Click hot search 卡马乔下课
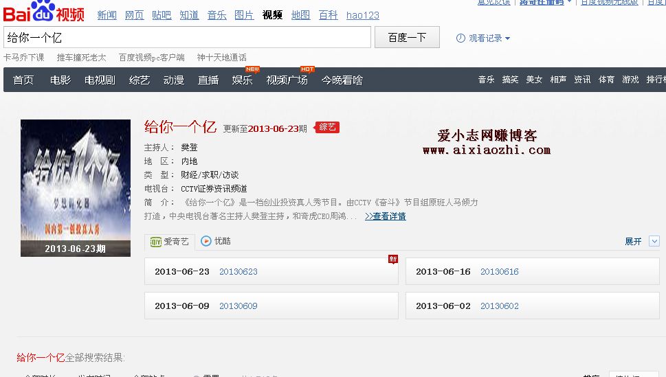666x377 pixels. coord(24,57)
